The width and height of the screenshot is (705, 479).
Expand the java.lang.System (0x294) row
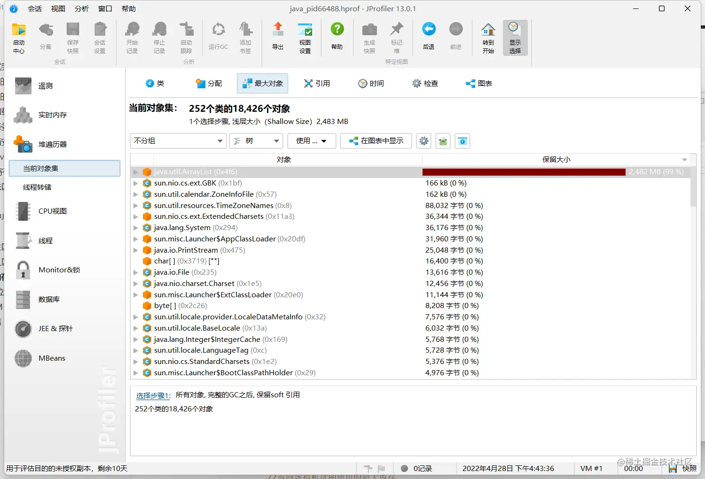136,228
